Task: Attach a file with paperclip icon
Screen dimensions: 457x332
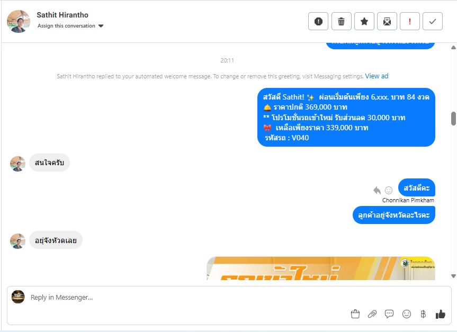Action: [372, 314]
